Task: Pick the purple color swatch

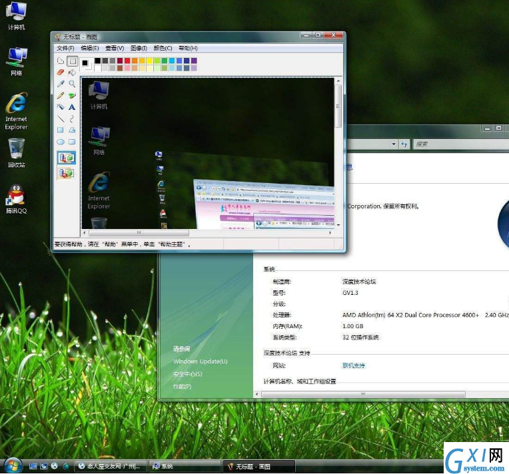Action: 194,61
